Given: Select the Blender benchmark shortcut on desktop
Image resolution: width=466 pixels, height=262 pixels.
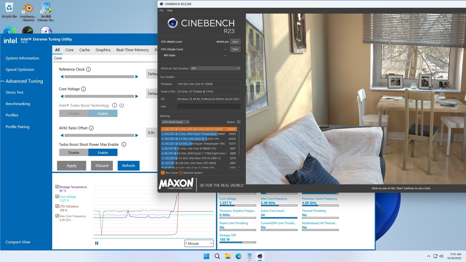Looking at the screenshot, I should [x=27, y=12].
